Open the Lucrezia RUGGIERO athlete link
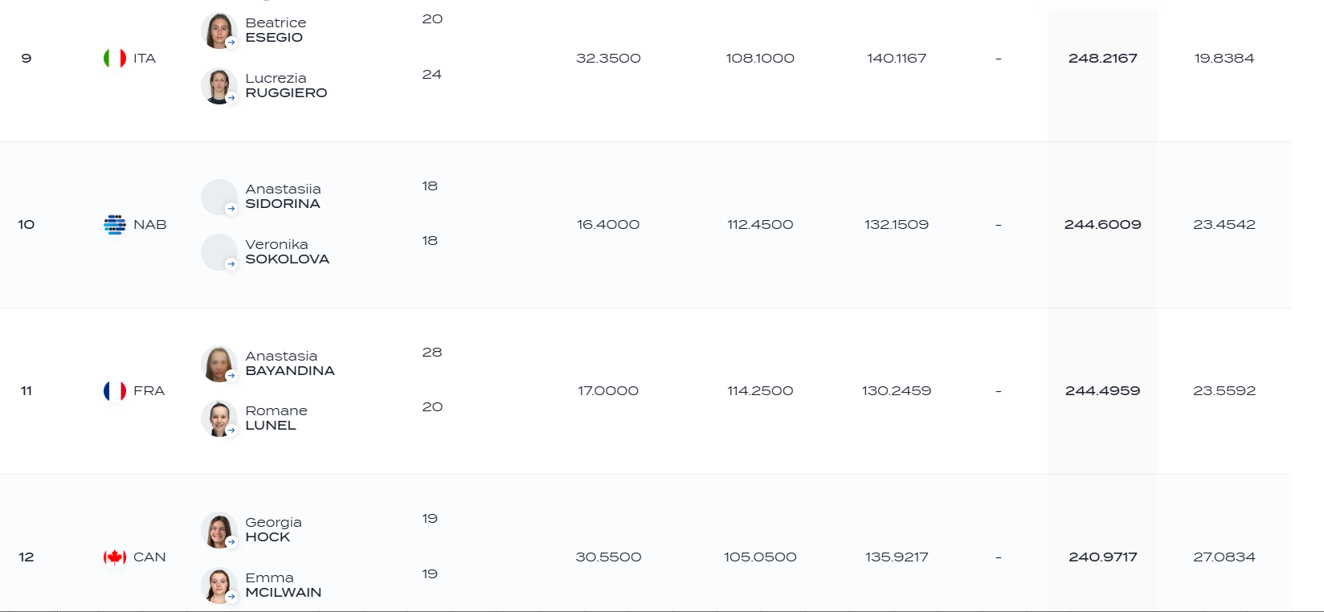 (x=286, y=85)
